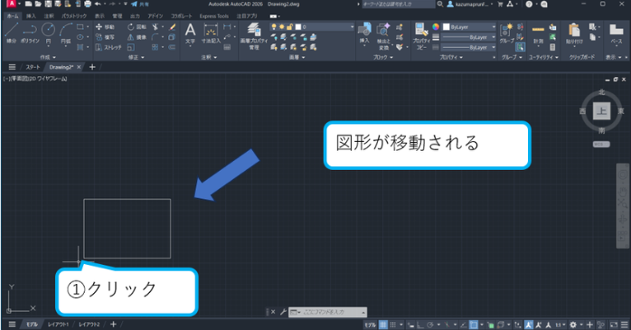Screen dimensions: 631x330
Task: Expand the ユーティリティ (Utilities) panel
Action: pos(543,57)
